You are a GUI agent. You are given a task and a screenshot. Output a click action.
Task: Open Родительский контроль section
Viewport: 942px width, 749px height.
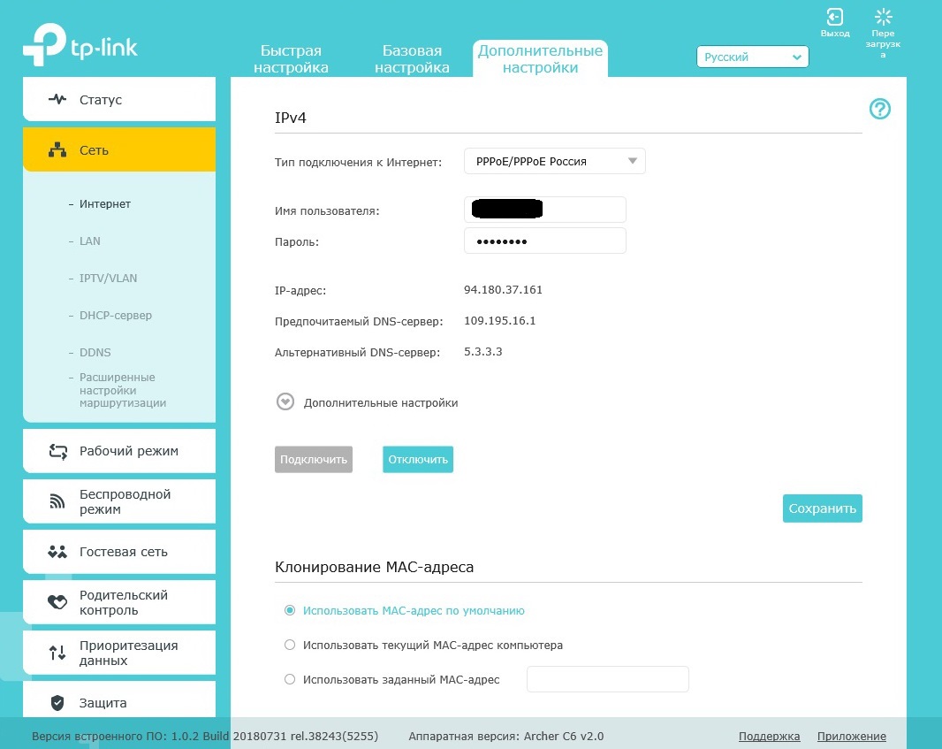119,602
